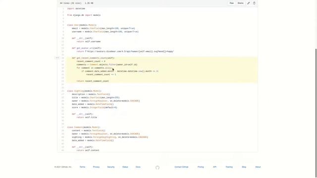Click the 'def get_recent_comments_count(self):' line
This screenshot has height=178, width=317.
pyautogui.click(x=93, y=58)
